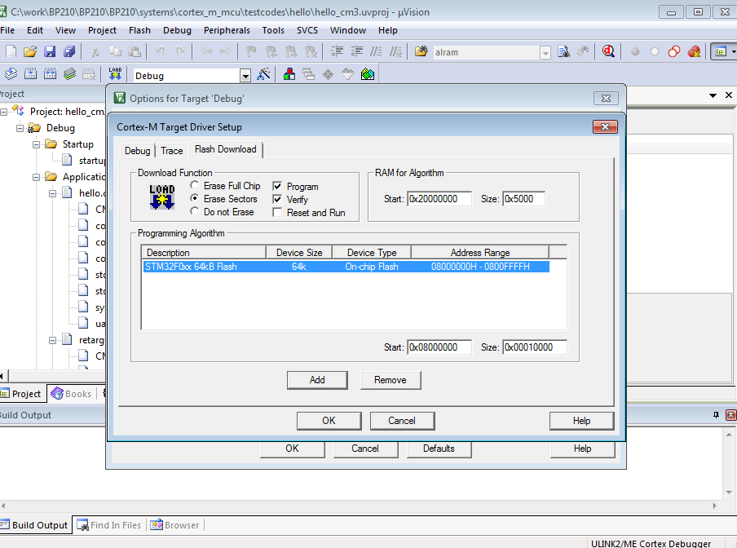Pin the Build Output panel

pyautogui.click(x=716, y=415)
